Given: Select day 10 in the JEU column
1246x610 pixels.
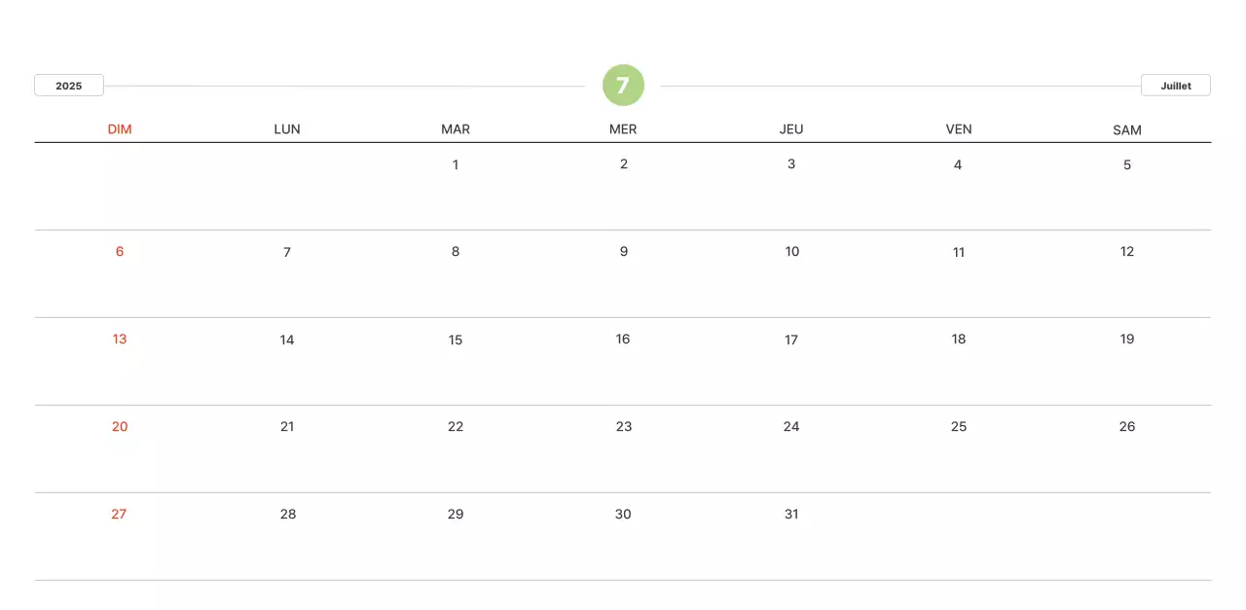Looking at the screenshot, I should click(791, 252).
